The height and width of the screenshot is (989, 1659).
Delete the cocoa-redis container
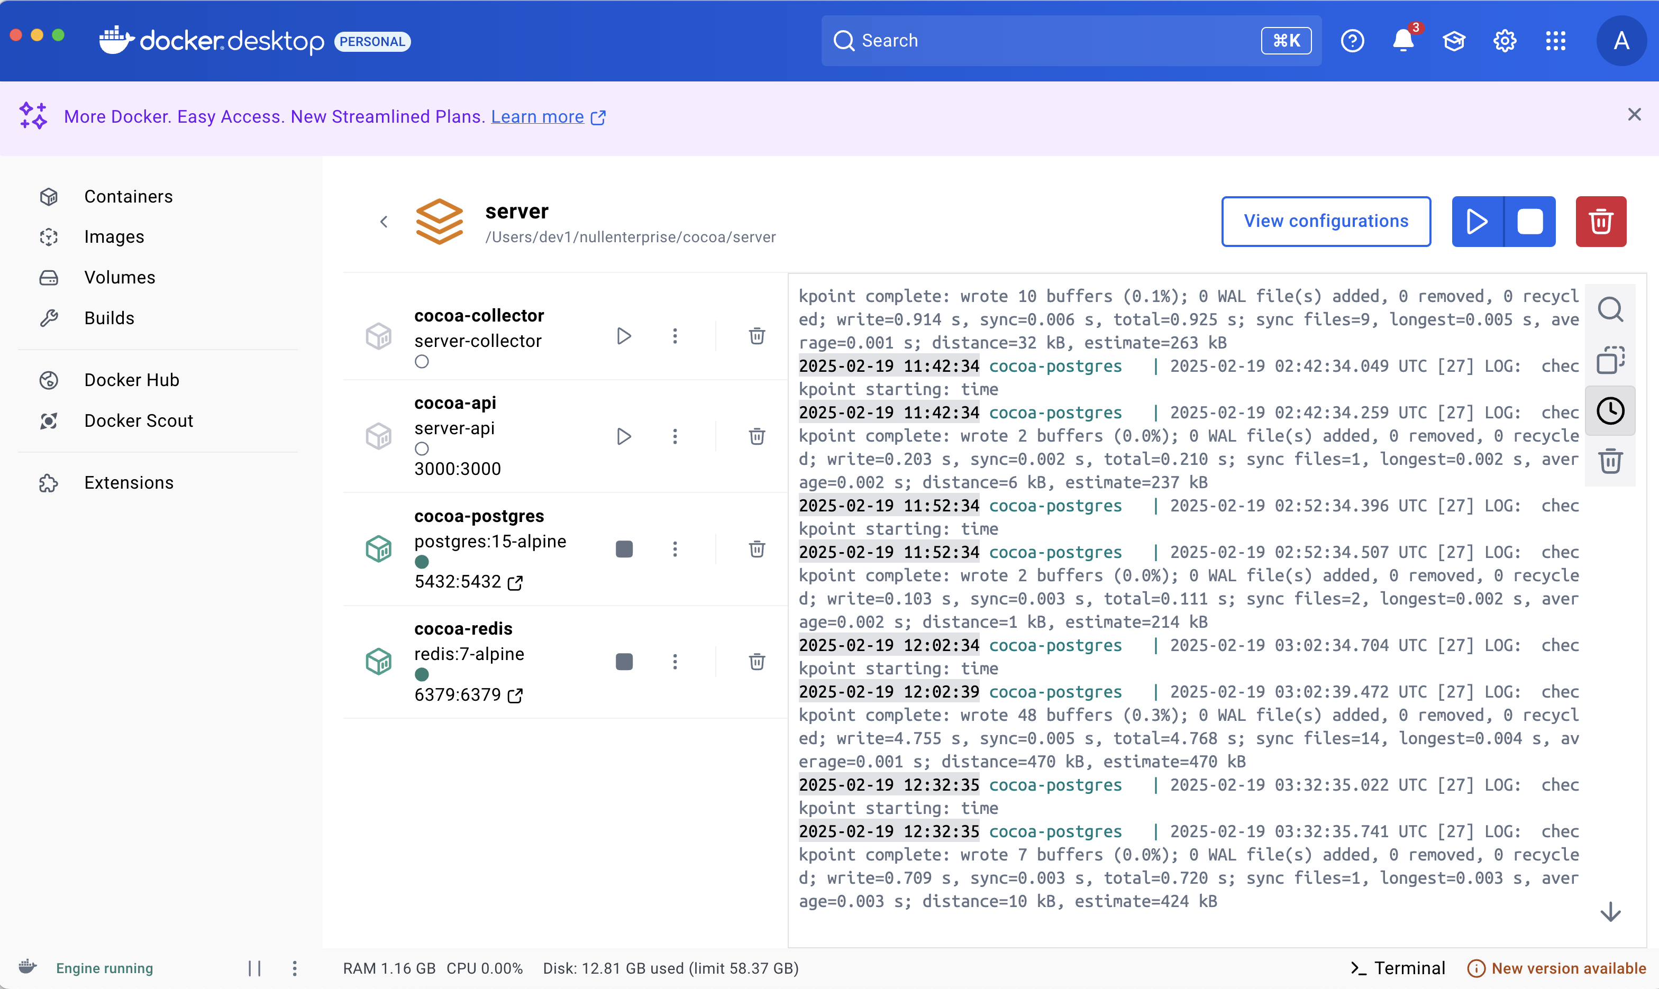pyautogui.click(x=756, y=662)
